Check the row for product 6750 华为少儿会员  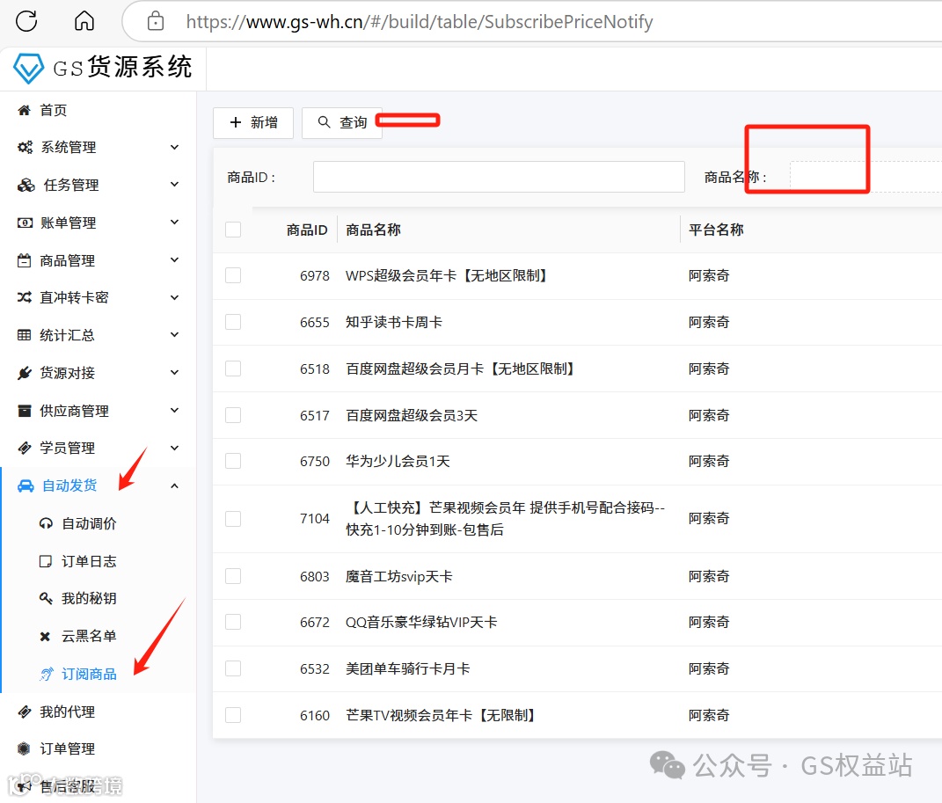pos(233,461)
